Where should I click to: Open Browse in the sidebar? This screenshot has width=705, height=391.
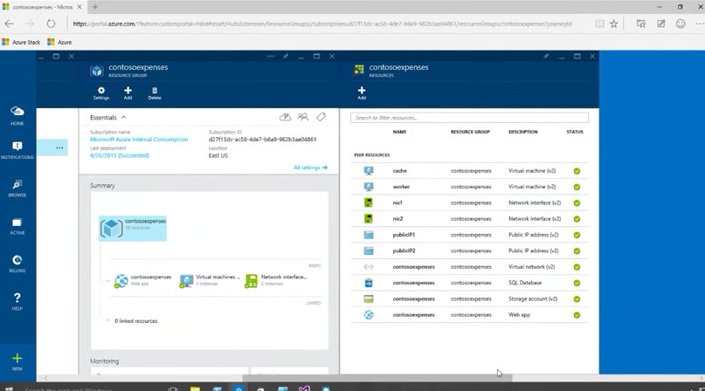(x=17, y=188)
